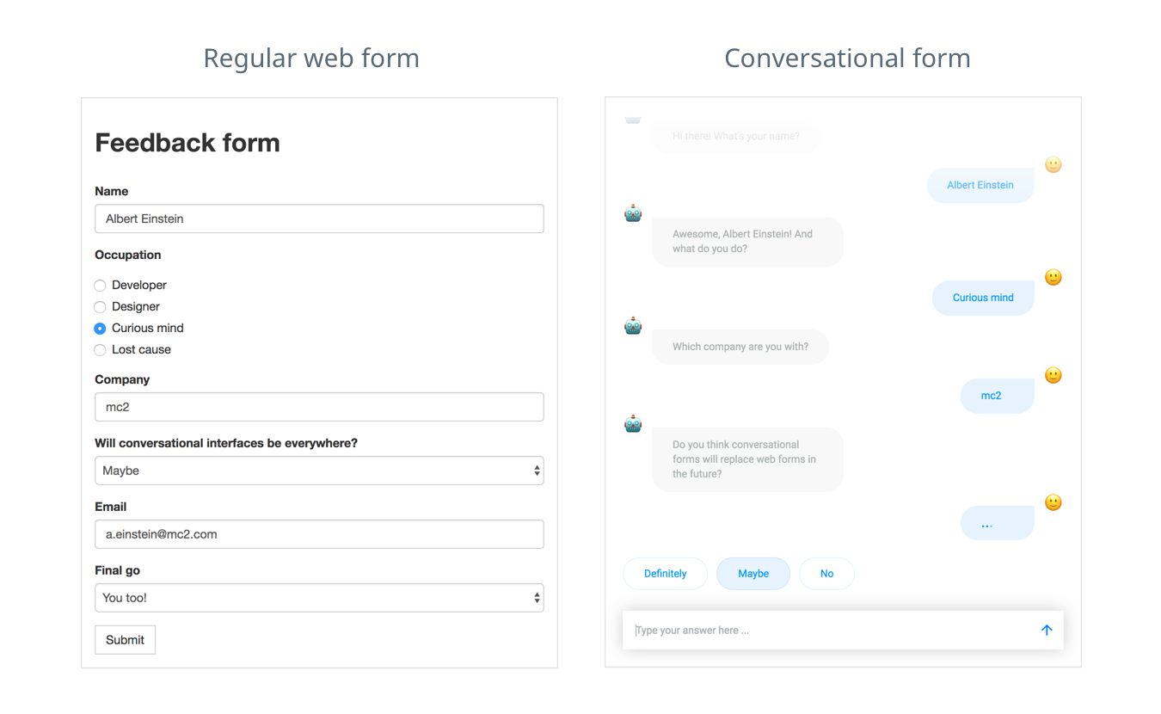The height and width of the screenshot is (714, 1161).
Task: Choose the Lost cause radio button
Action: [x=100, y=350]
